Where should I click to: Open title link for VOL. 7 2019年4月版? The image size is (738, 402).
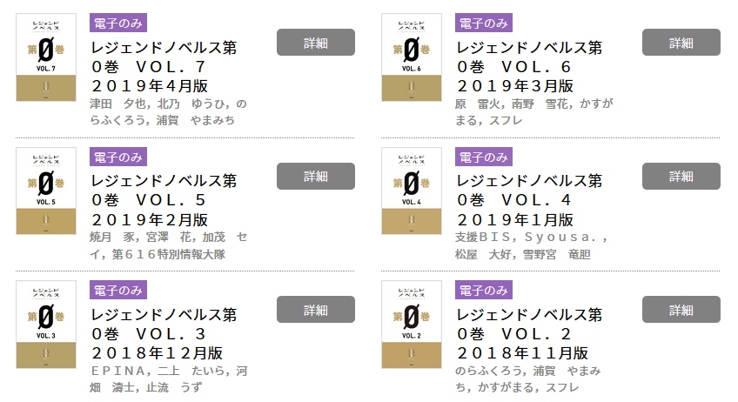tap(164, 67)
